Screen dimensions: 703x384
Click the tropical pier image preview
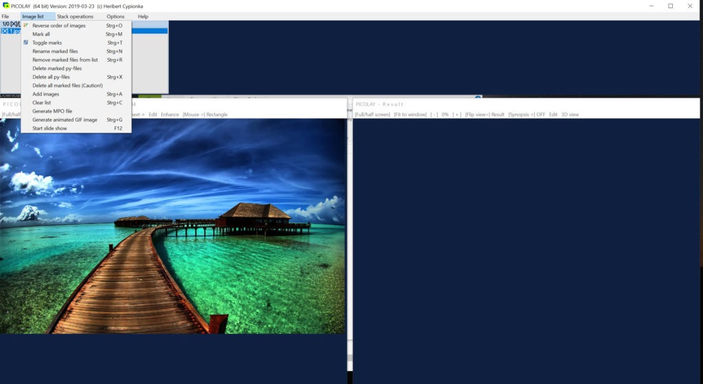coord(172,226)
